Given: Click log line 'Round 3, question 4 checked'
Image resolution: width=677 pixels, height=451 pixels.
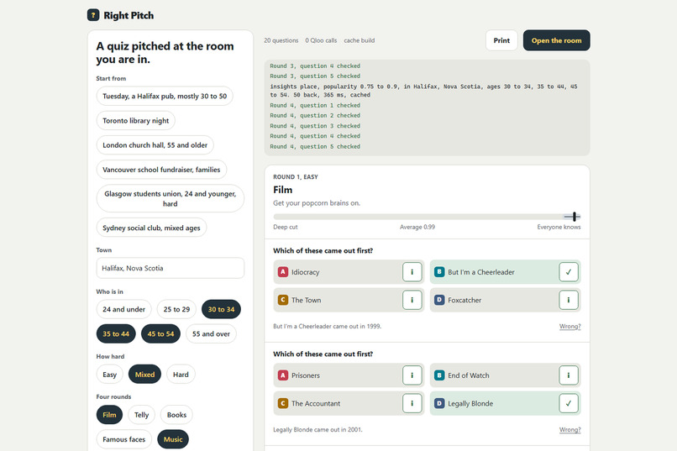Looking at the screenshot, I should 315,66.
